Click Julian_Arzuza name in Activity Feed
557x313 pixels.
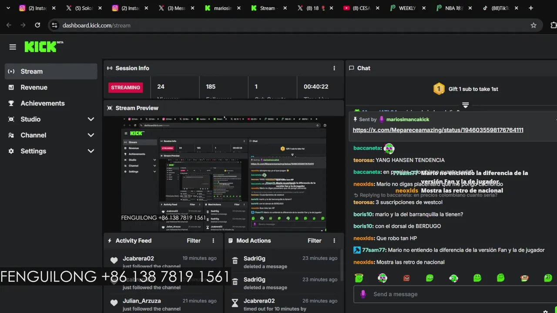tap(142, 301)
